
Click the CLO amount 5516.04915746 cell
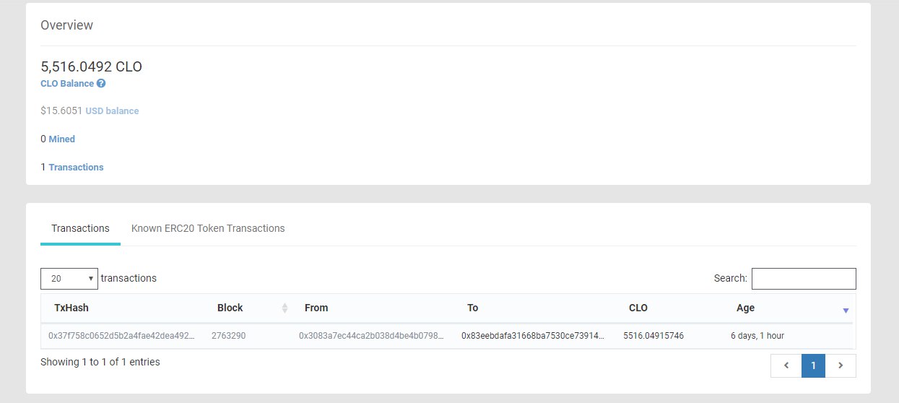tap(653, 336)
